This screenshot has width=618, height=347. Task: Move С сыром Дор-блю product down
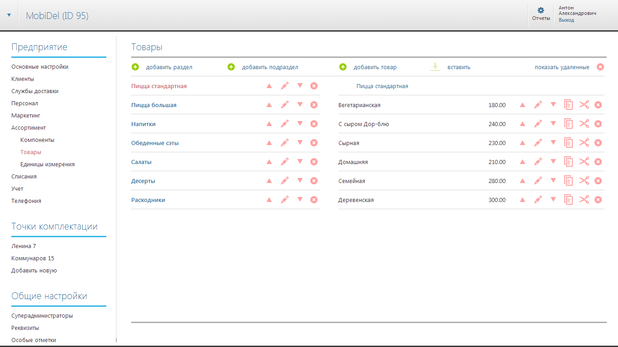[x=553, y=123]
